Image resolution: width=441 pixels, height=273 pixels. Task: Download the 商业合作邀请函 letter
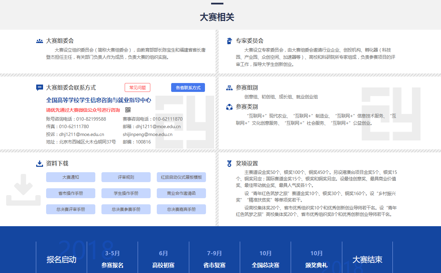[181, 193]
